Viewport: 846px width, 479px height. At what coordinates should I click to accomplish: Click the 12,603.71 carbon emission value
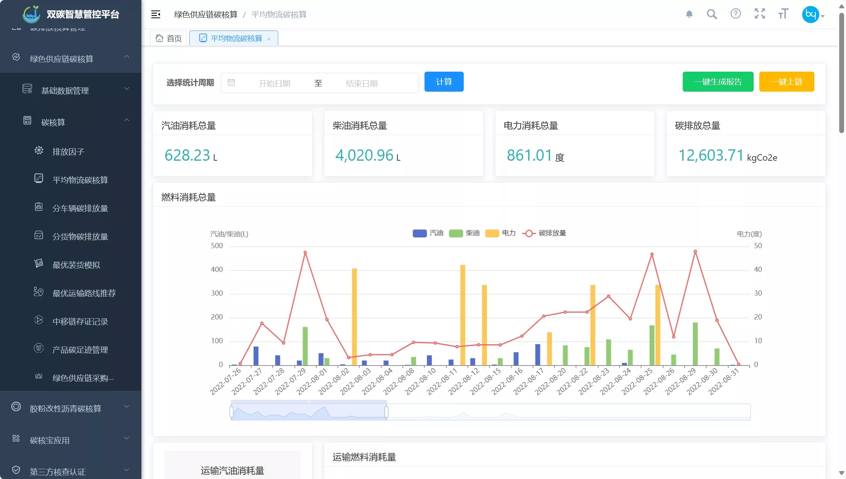[x=711, y=155]
